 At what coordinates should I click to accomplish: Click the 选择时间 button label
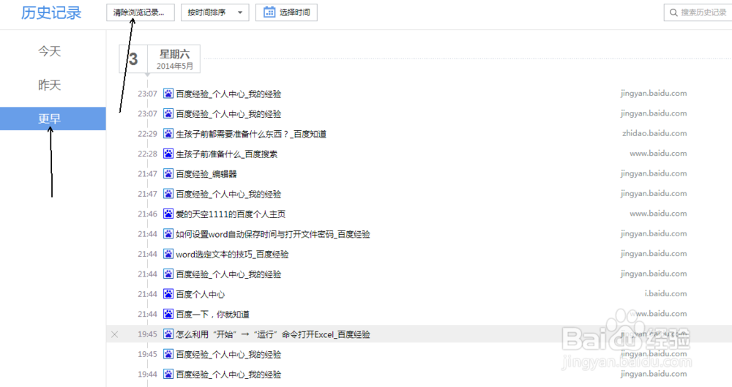click(294, 12)
